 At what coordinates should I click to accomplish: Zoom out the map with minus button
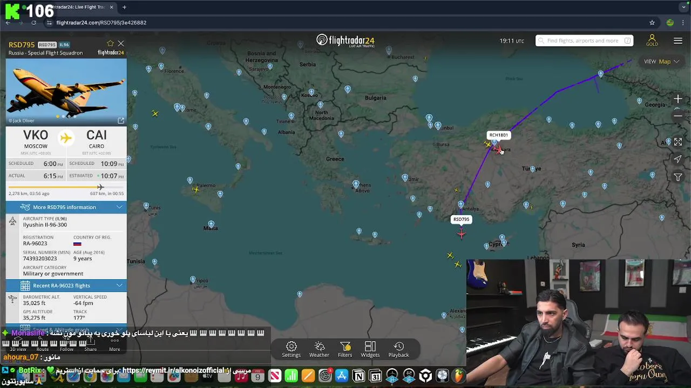[x=678, y=115]
